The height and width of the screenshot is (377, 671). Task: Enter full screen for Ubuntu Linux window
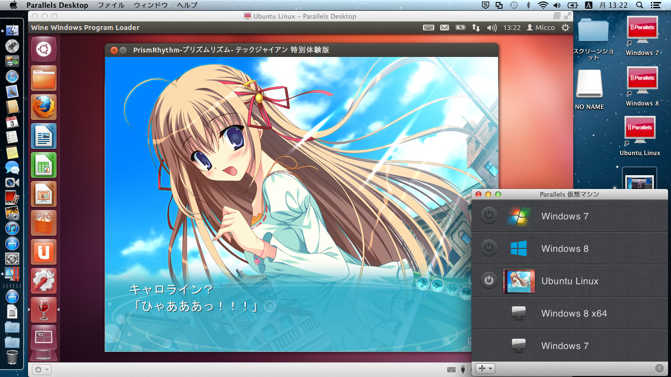tap(567, 16)
